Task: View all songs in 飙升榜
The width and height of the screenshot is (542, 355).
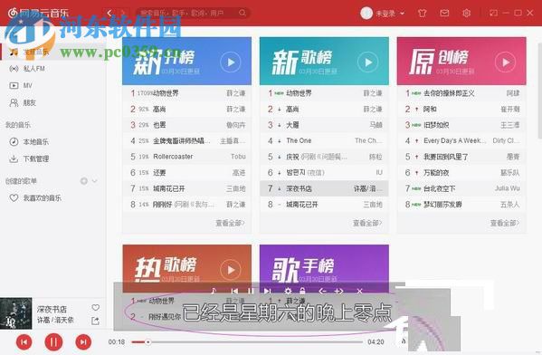Action: 230,223
